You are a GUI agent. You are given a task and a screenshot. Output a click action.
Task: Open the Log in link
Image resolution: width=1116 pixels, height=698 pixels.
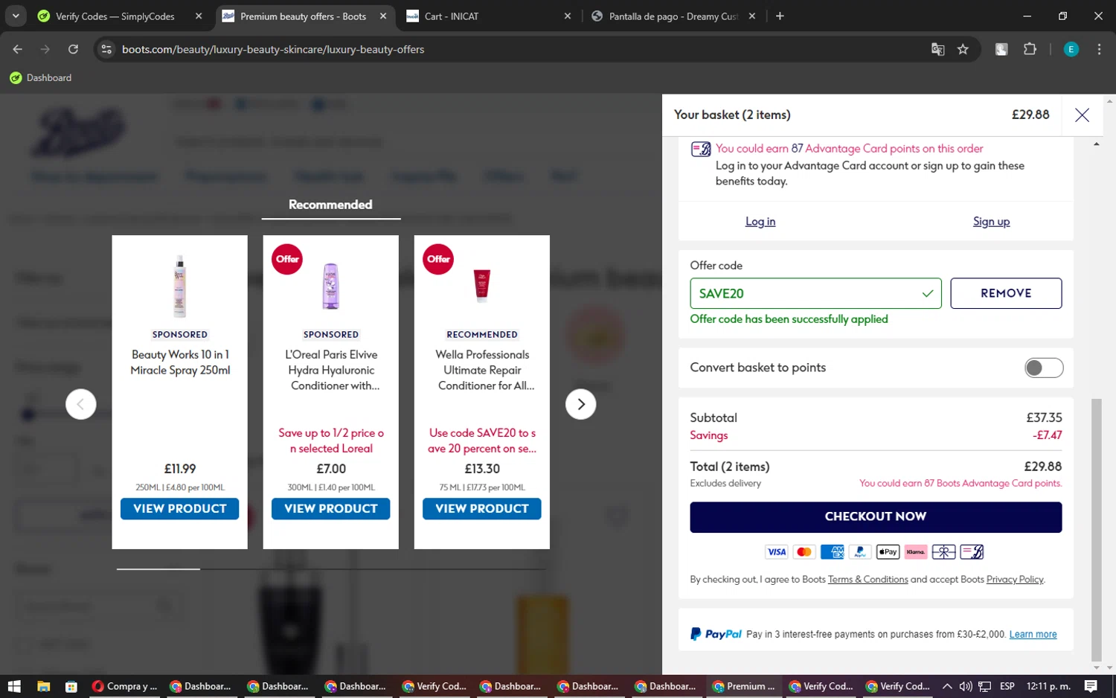(760, 222)
